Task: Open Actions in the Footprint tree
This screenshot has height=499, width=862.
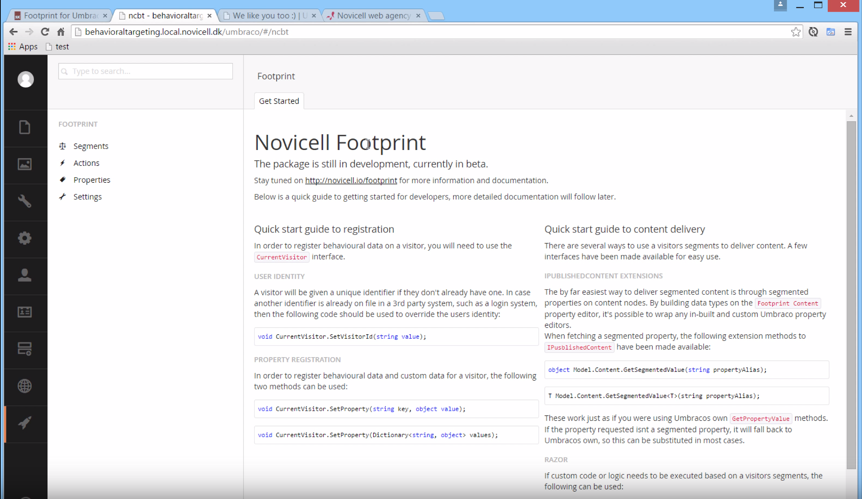Action: [x=86, y=163]
